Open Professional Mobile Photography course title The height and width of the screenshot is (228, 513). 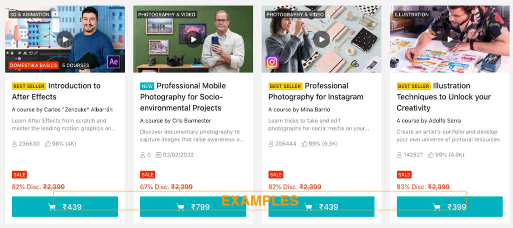(x=183, y=96)
